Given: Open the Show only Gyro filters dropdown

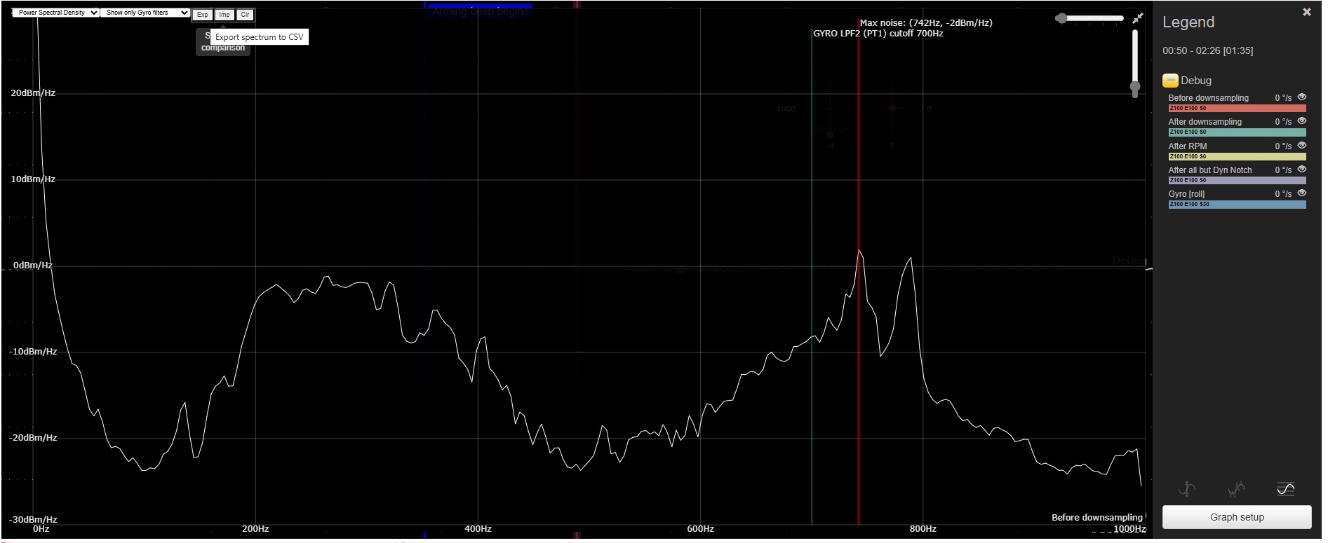Looking at the screenshot, I should click(x=145, y=13).
